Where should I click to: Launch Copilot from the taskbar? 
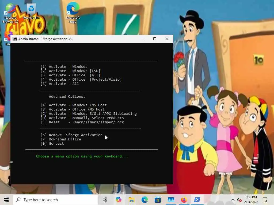tap(118, 200)
